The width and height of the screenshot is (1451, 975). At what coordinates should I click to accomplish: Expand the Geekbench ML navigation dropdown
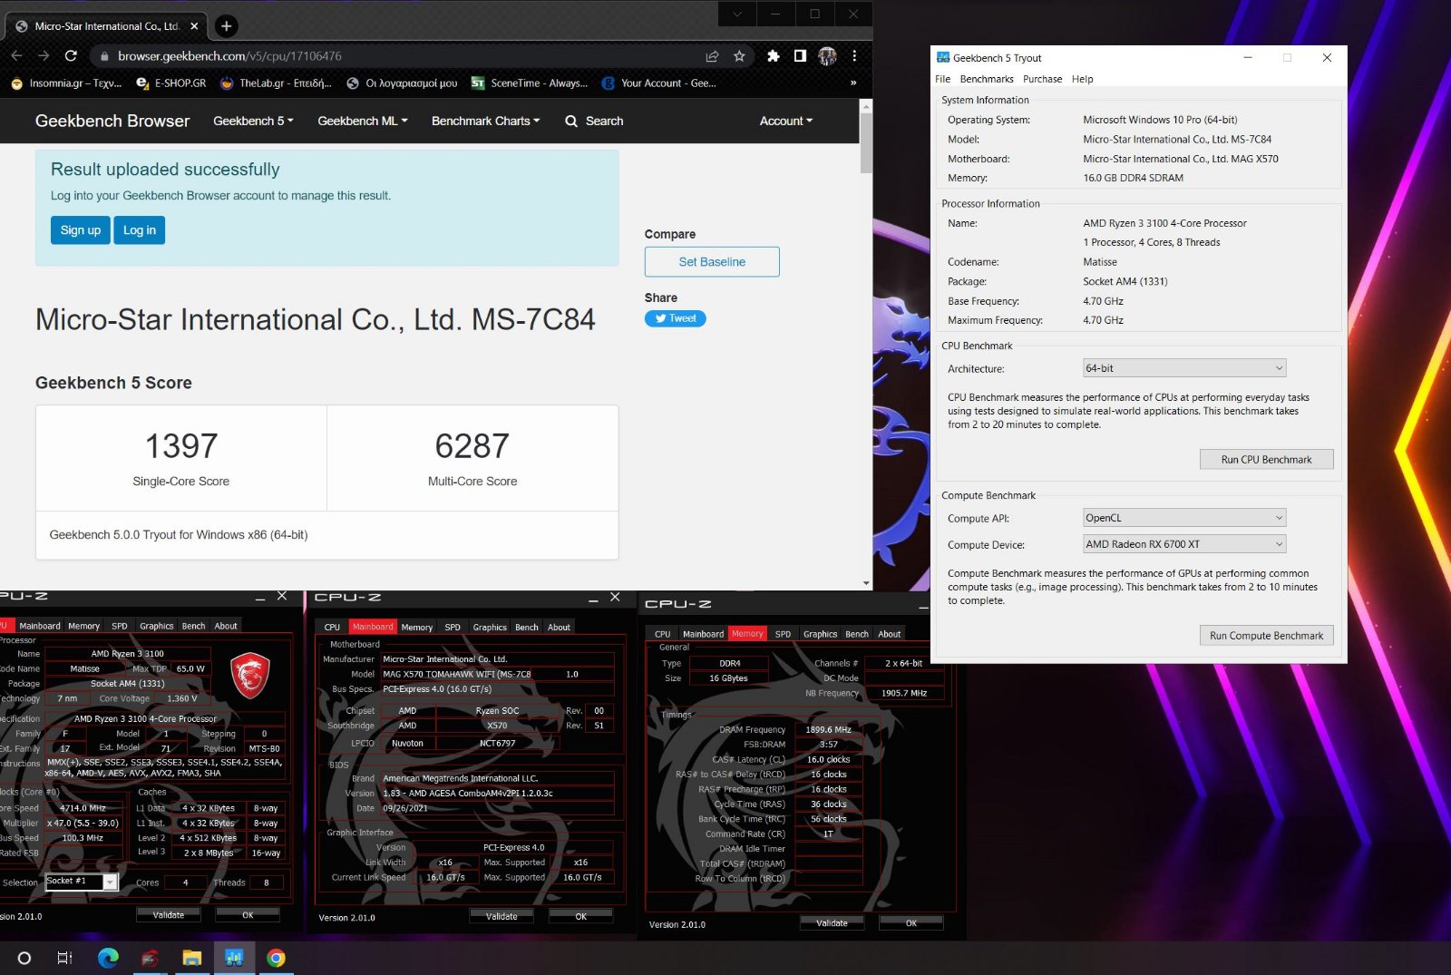pyautogui.click(x=363, y=121)
